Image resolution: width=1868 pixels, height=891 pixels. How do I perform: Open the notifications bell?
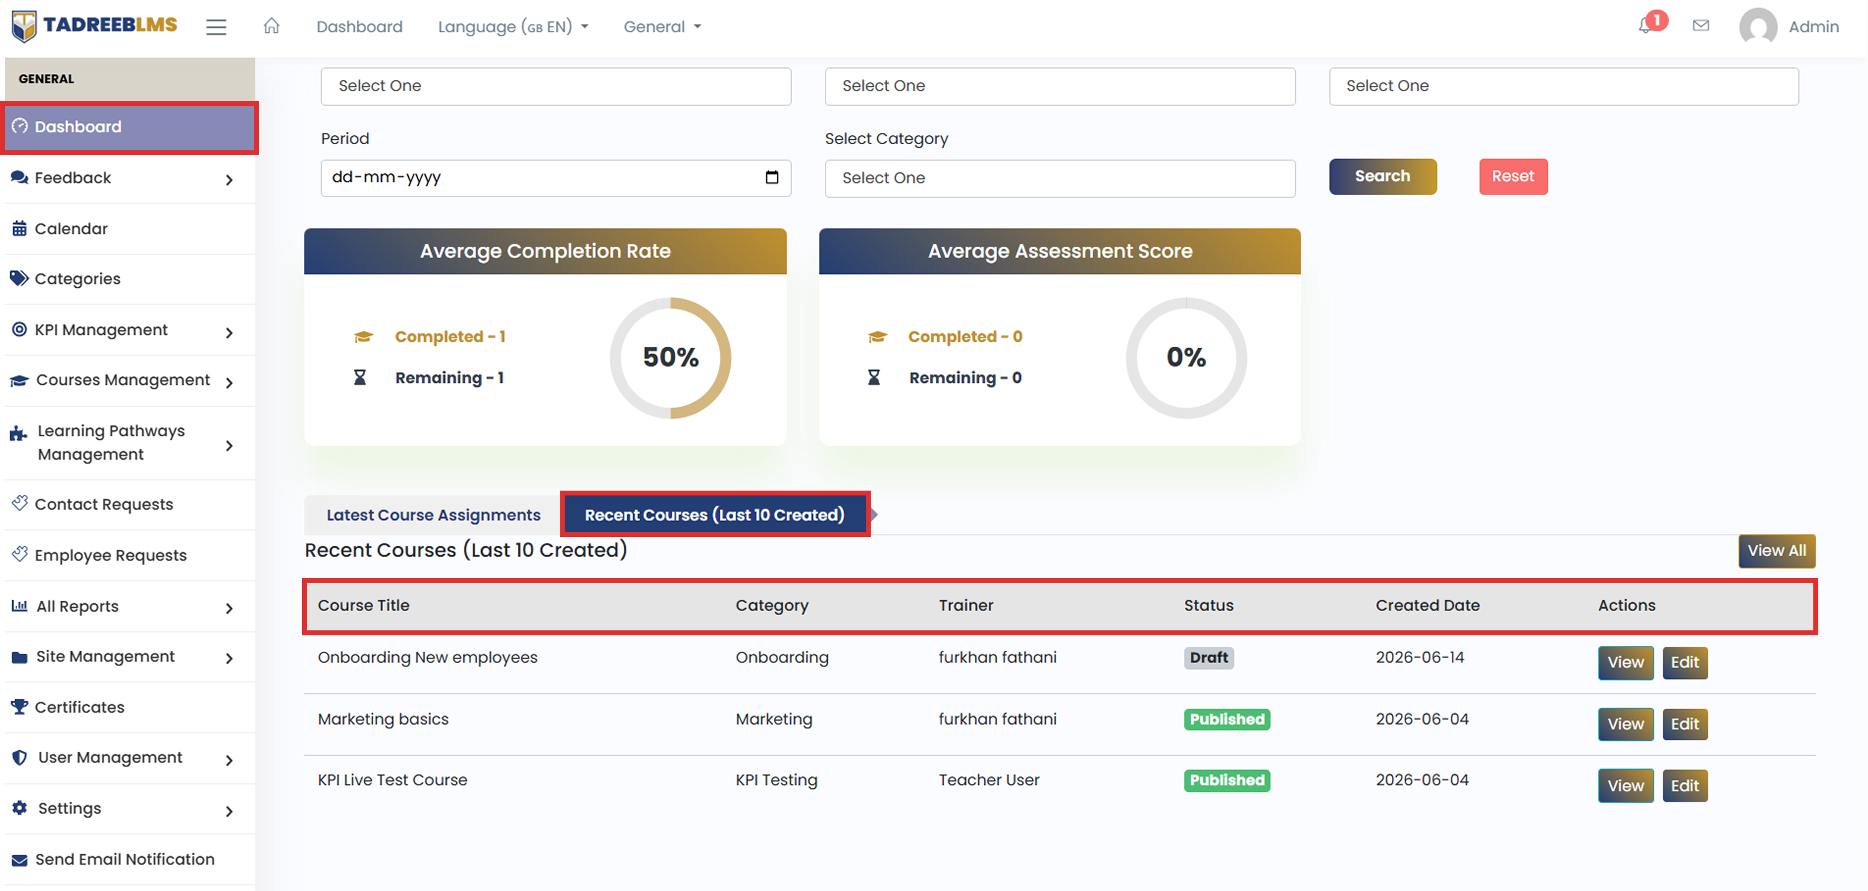(x=1645, y=26)
